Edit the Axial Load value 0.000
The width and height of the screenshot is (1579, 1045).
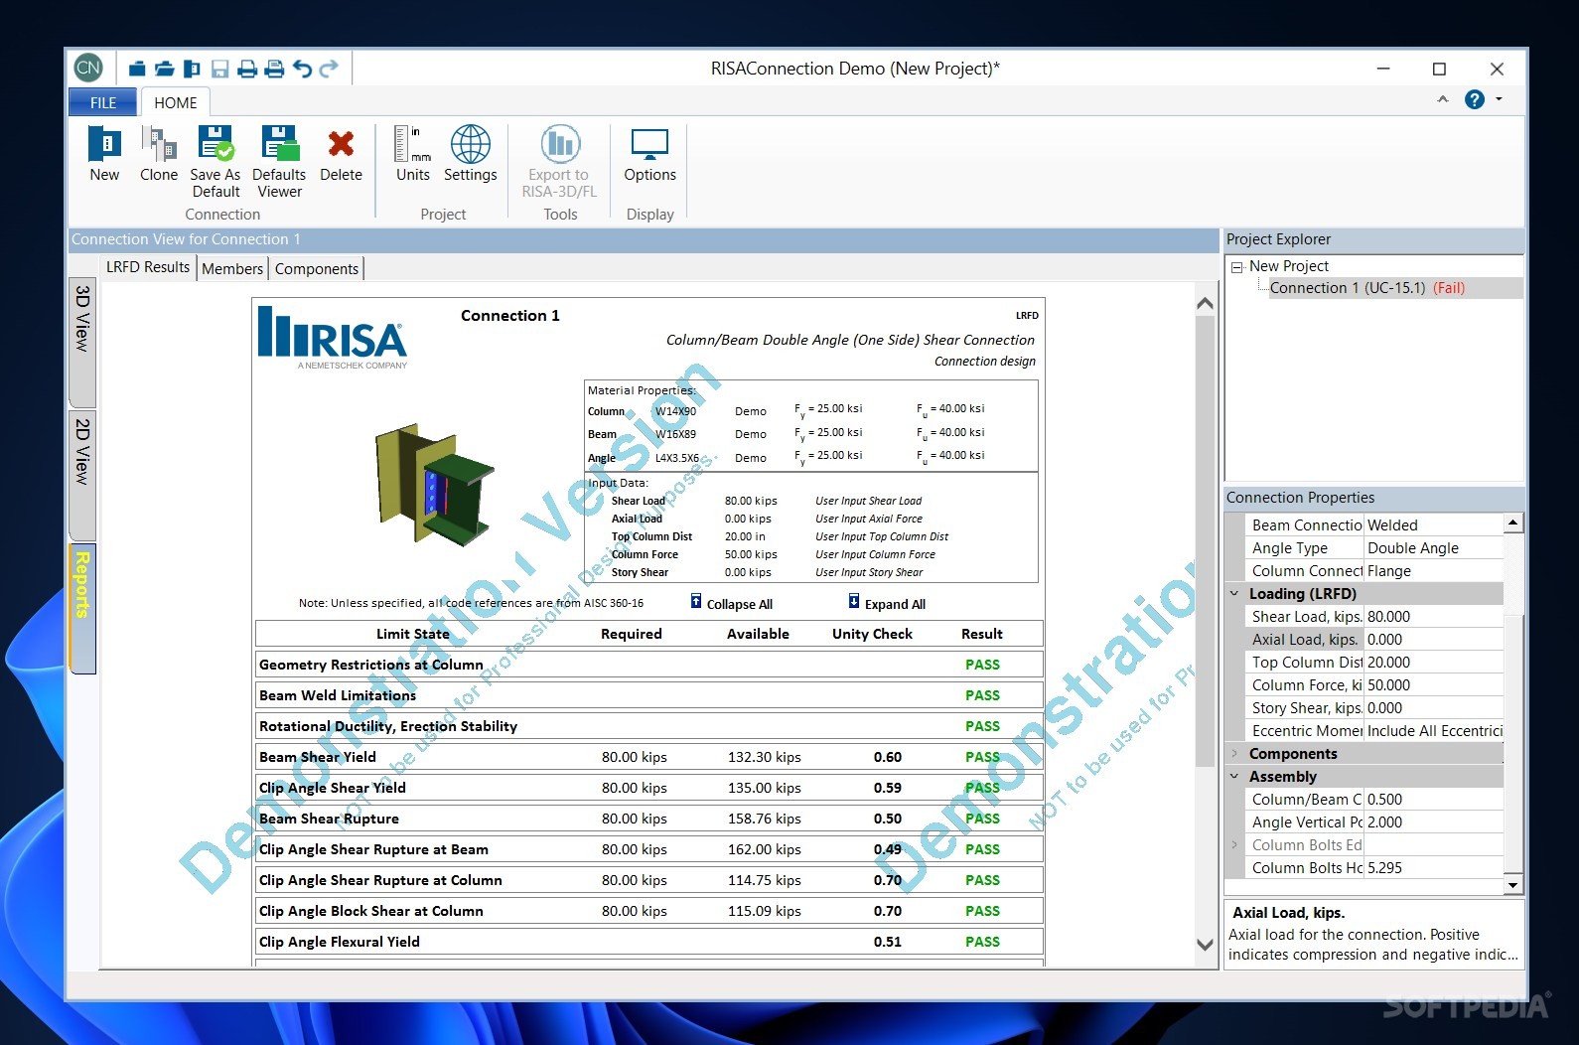coord(1434,640)
